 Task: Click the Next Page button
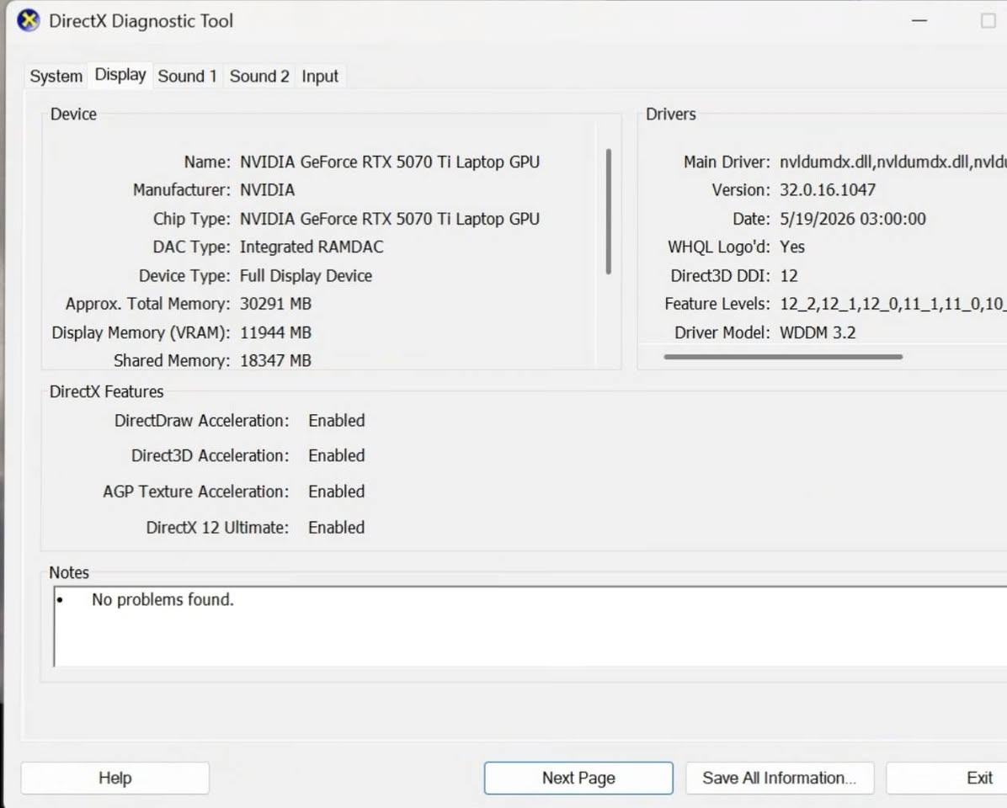tap(578, 778)
